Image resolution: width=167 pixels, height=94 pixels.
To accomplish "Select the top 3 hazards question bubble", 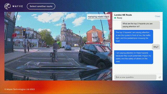I will (140, 25).
